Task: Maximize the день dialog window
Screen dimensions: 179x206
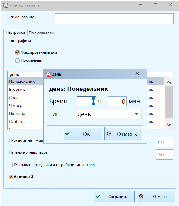Action: 123,73
